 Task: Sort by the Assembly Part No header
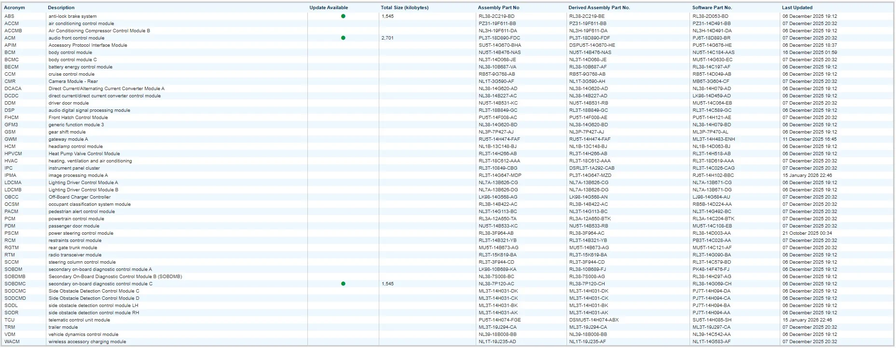[498, 8]
